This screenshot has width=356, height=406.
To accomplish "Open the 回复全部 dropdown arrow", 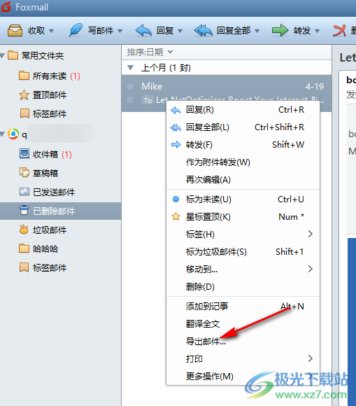I will pyautogui.click(x=257, y=31).
